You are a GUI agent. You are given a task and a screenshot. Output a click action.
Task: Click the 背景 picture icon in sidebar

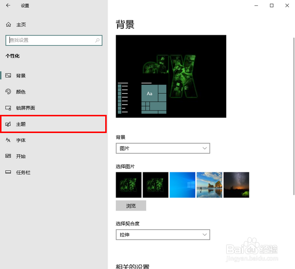(x=8, y=76)
